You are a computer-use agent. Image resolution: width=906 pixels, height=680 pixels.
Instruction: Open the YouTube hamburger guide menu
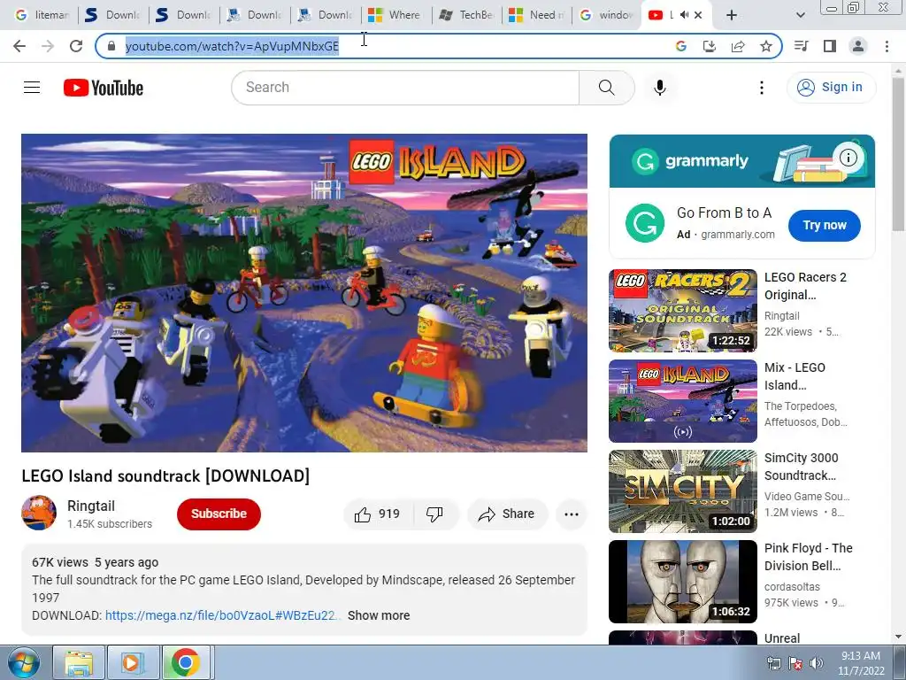point(32,88)
